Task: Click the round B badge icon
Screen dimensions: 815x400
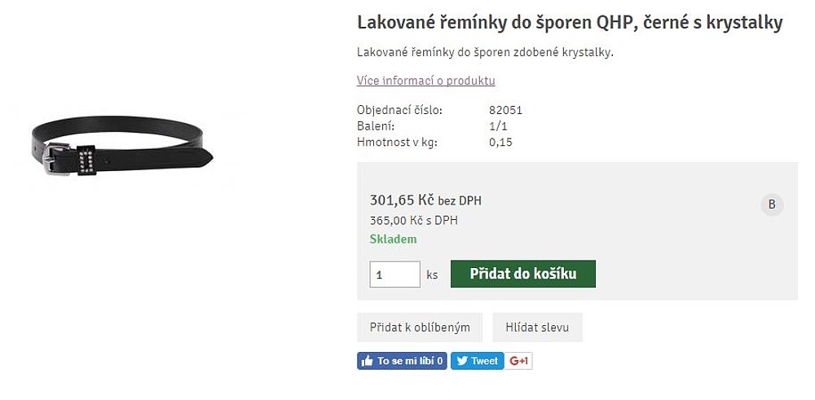Action: pos(772,204)
